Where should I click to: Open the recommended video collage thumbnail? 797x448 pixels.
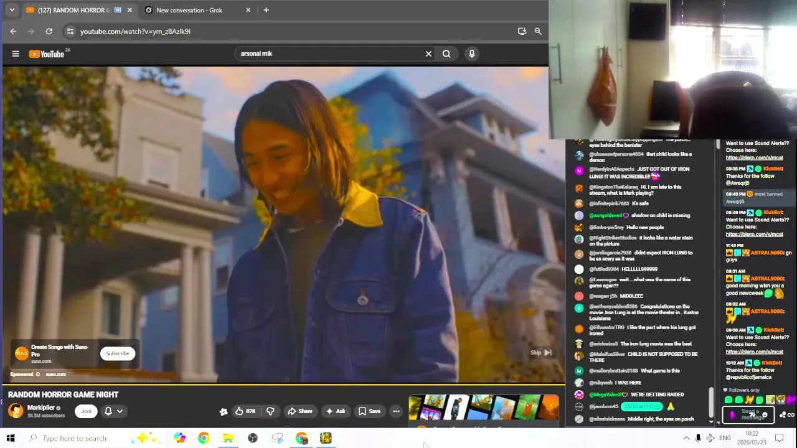484,408
